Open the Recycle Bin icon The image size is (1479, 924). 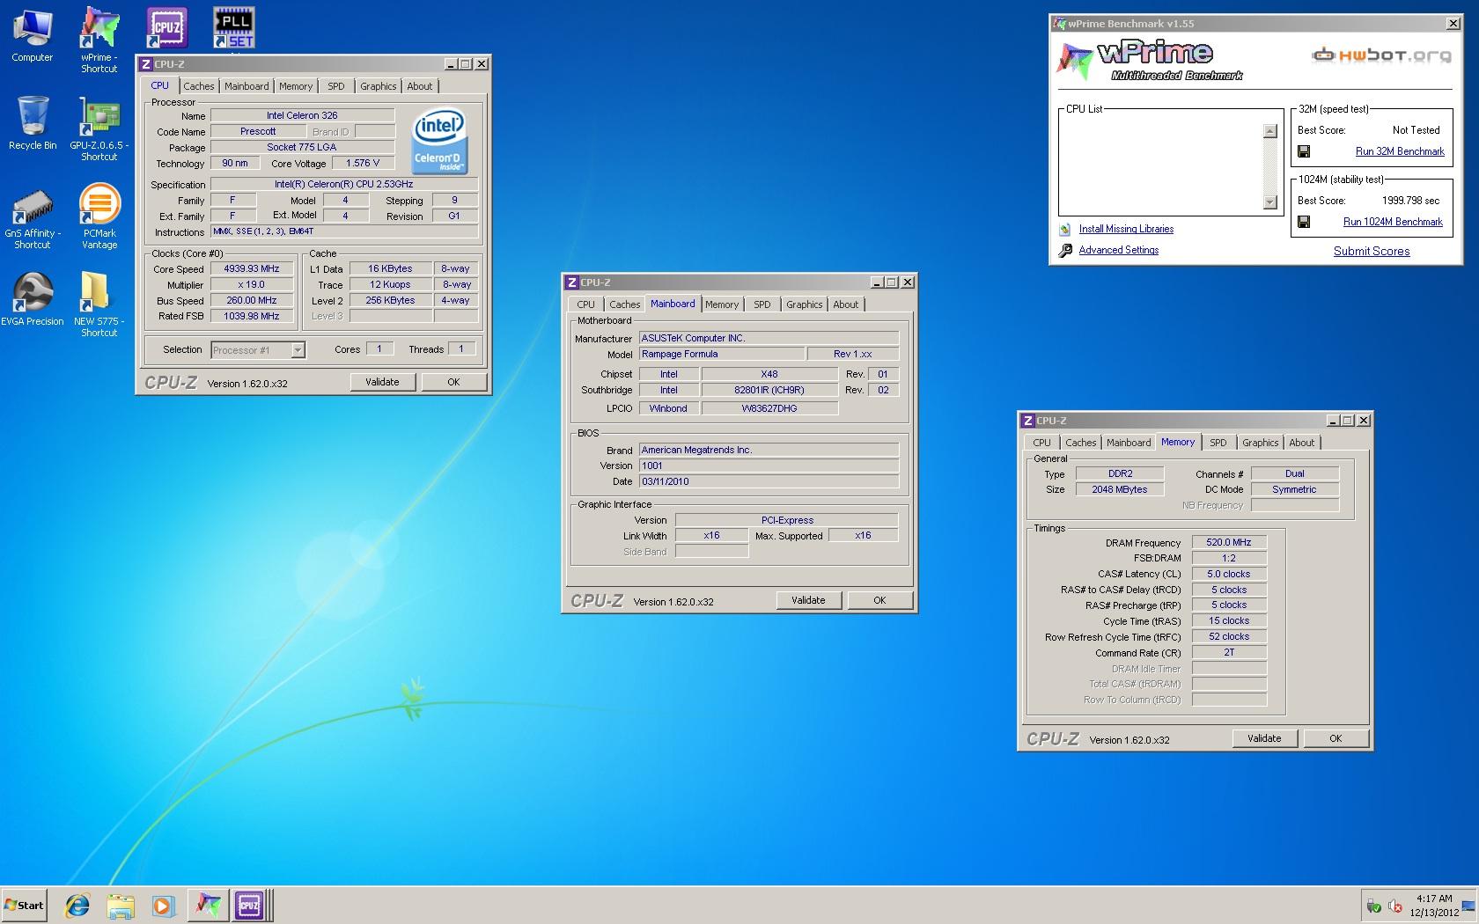point(33,123)
